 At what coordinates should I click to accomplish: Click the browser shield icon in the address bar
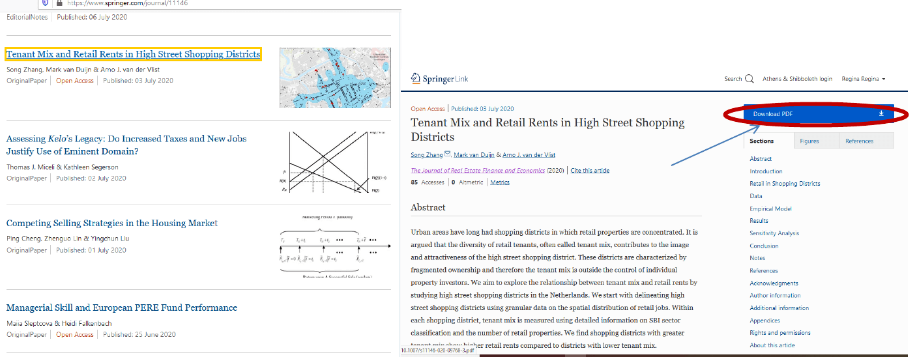point(44,3)
